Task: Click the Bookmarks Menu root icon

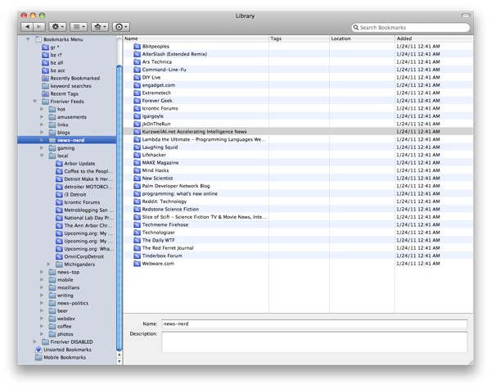Action: 38,39
